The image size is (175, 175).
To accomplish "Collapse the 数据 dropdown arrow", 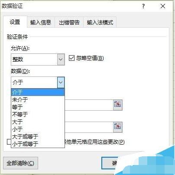I will click(x=61, y=83).
